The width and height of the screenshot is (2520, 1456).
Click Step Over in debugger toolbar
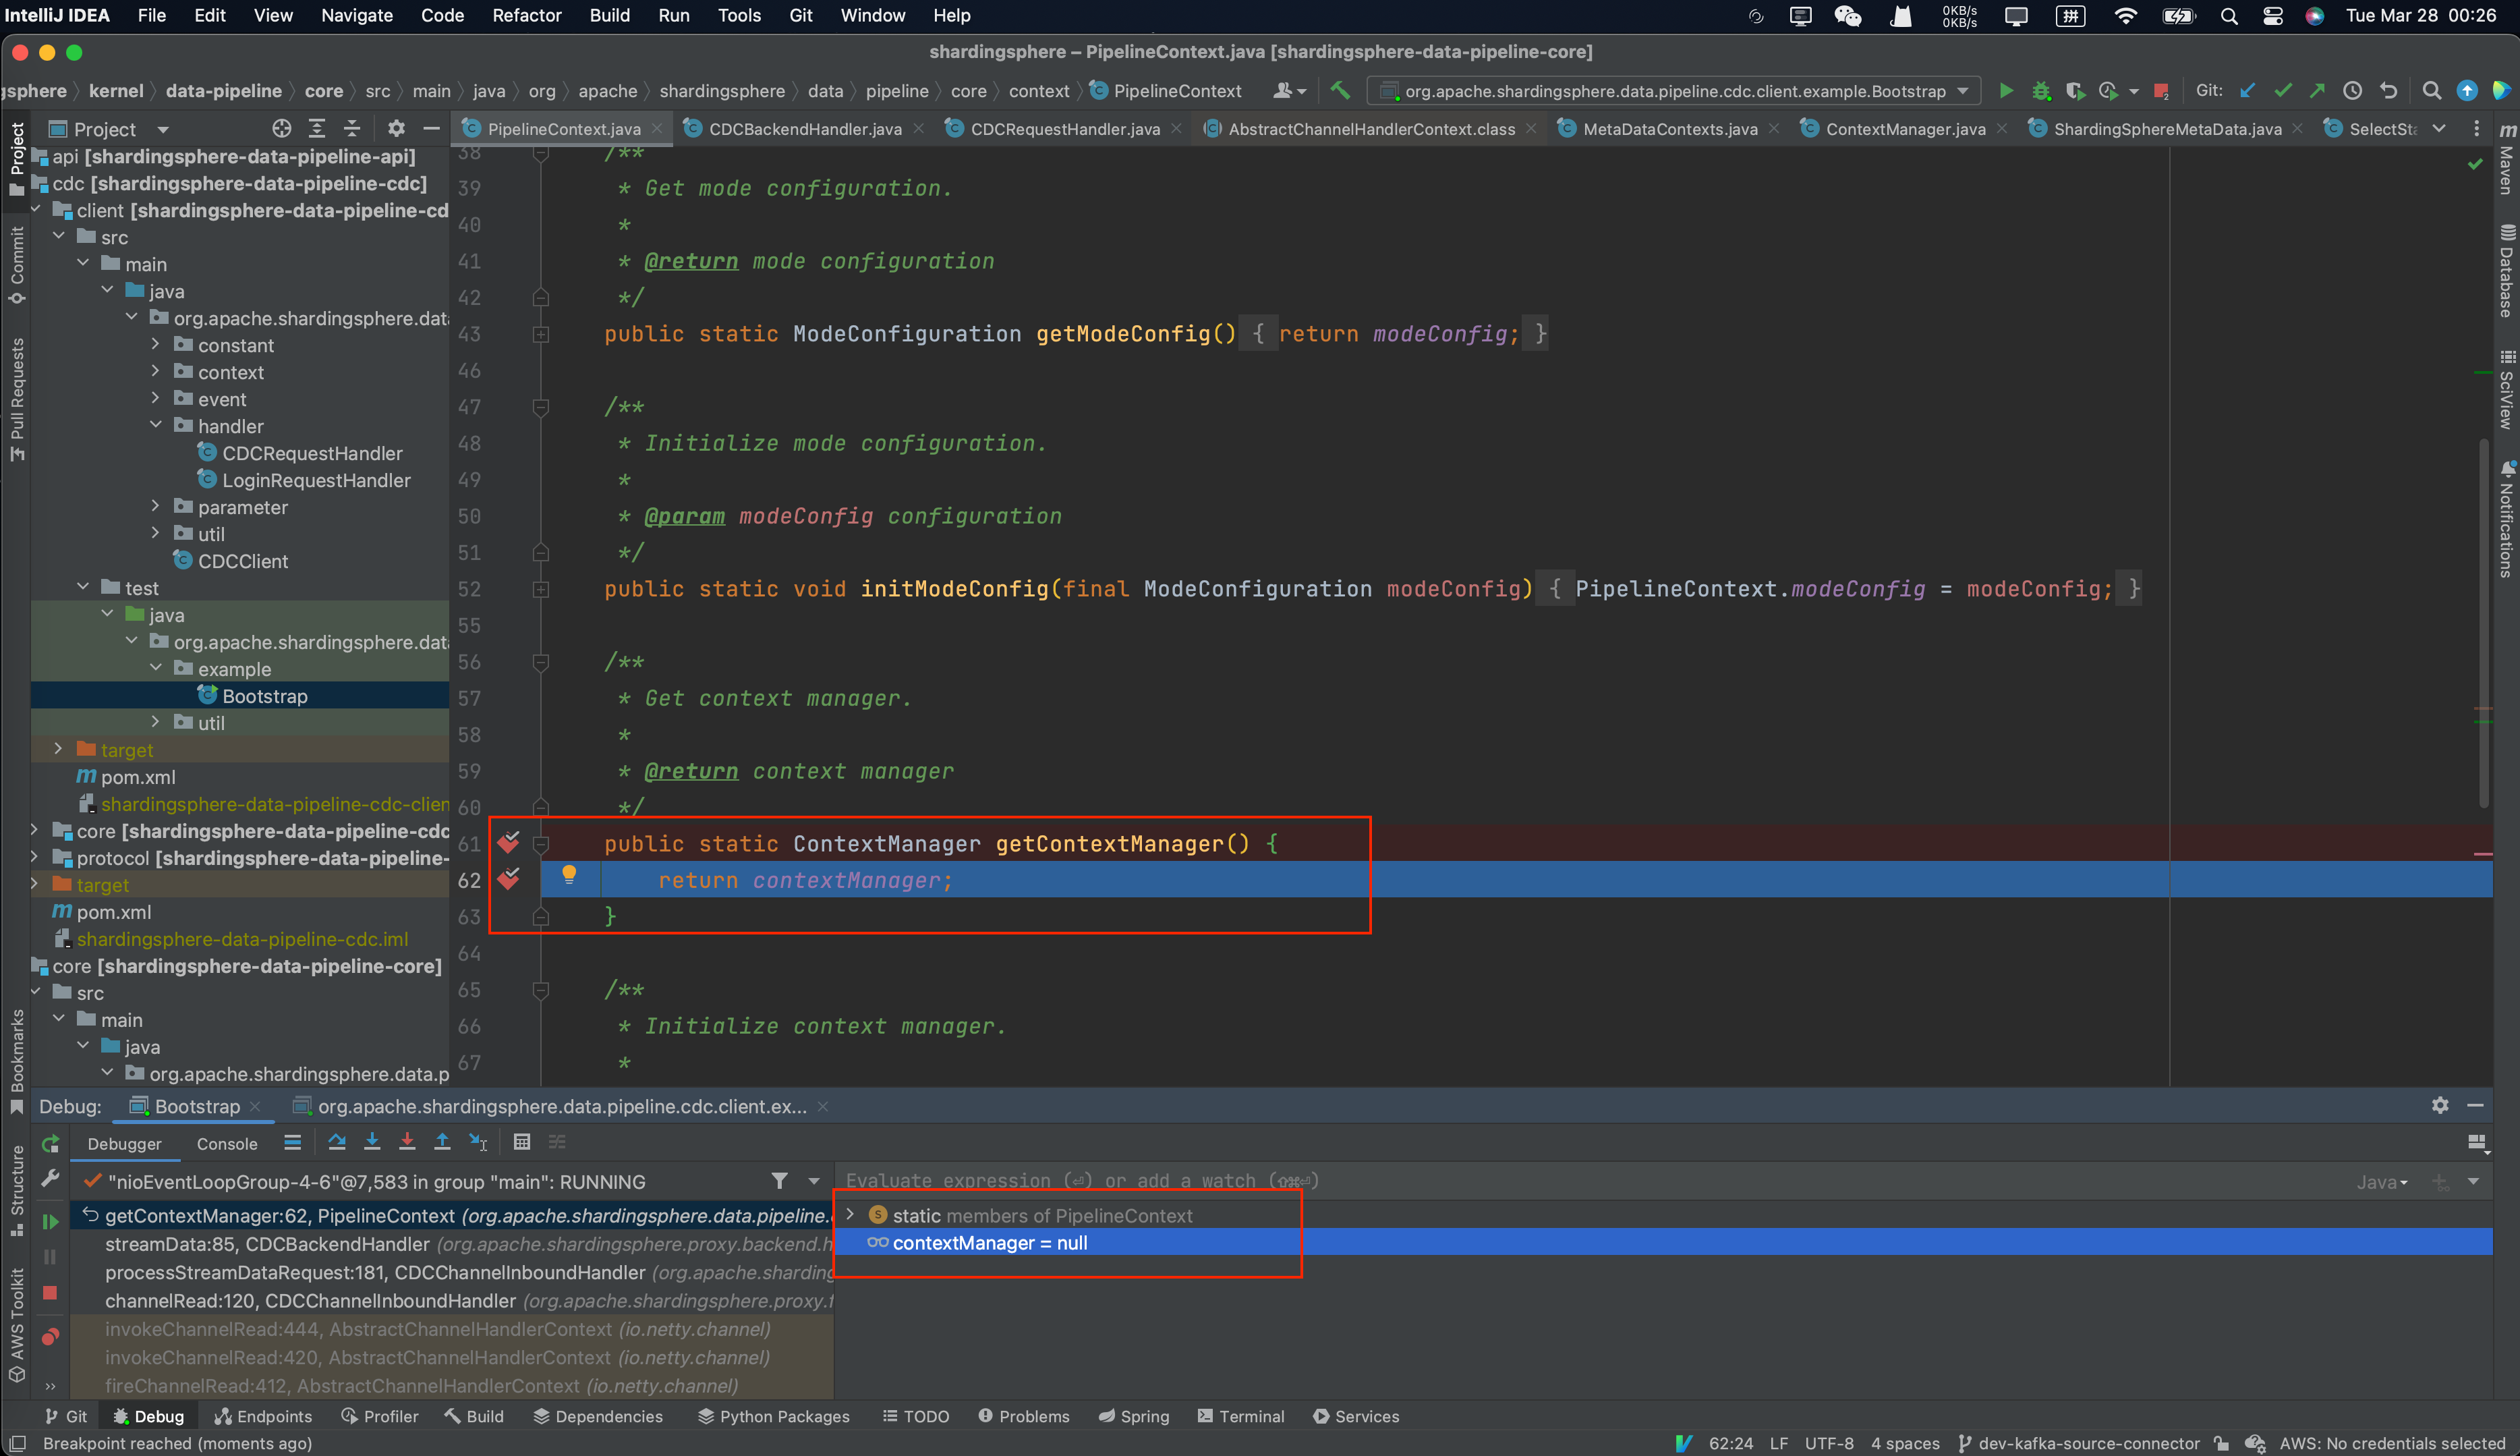pyautogui.click(x=337, y=1142)
